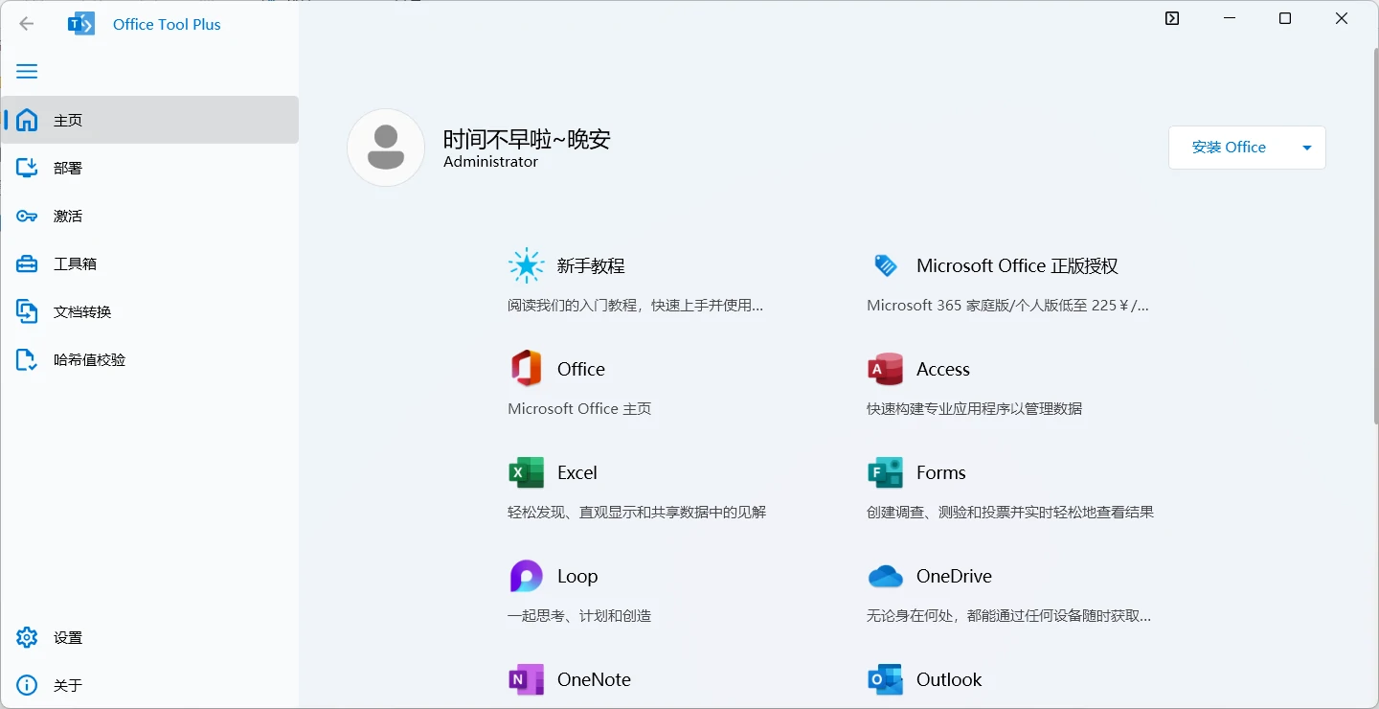Select the Loop app icon
This screenshot has height=709, width=1379.
click(526, 576)
